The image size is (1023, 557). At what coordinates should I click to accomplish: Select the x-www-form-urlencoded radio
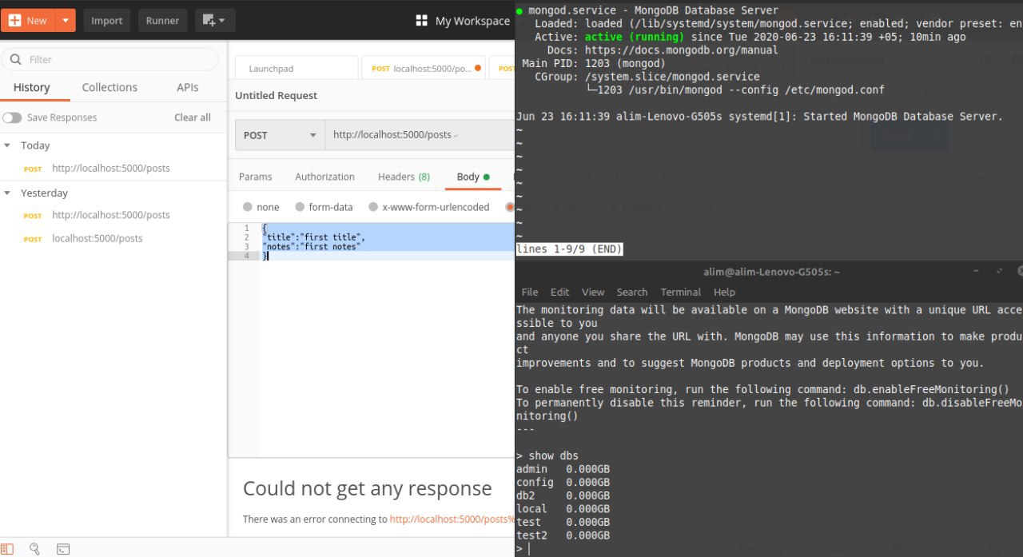click(x=373, y=207)
